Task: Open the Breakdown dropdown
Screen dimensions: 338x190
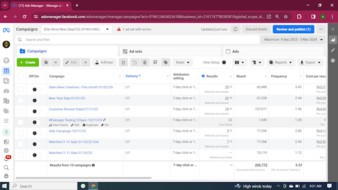Action: point(256,63)
